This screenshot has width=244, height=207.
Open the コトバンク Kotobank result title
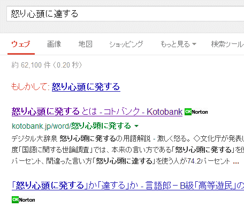97,112
